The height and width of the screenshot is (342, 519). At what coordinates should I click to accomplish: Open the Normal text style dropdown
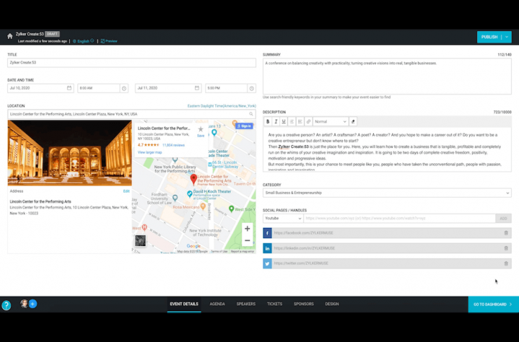330,122
